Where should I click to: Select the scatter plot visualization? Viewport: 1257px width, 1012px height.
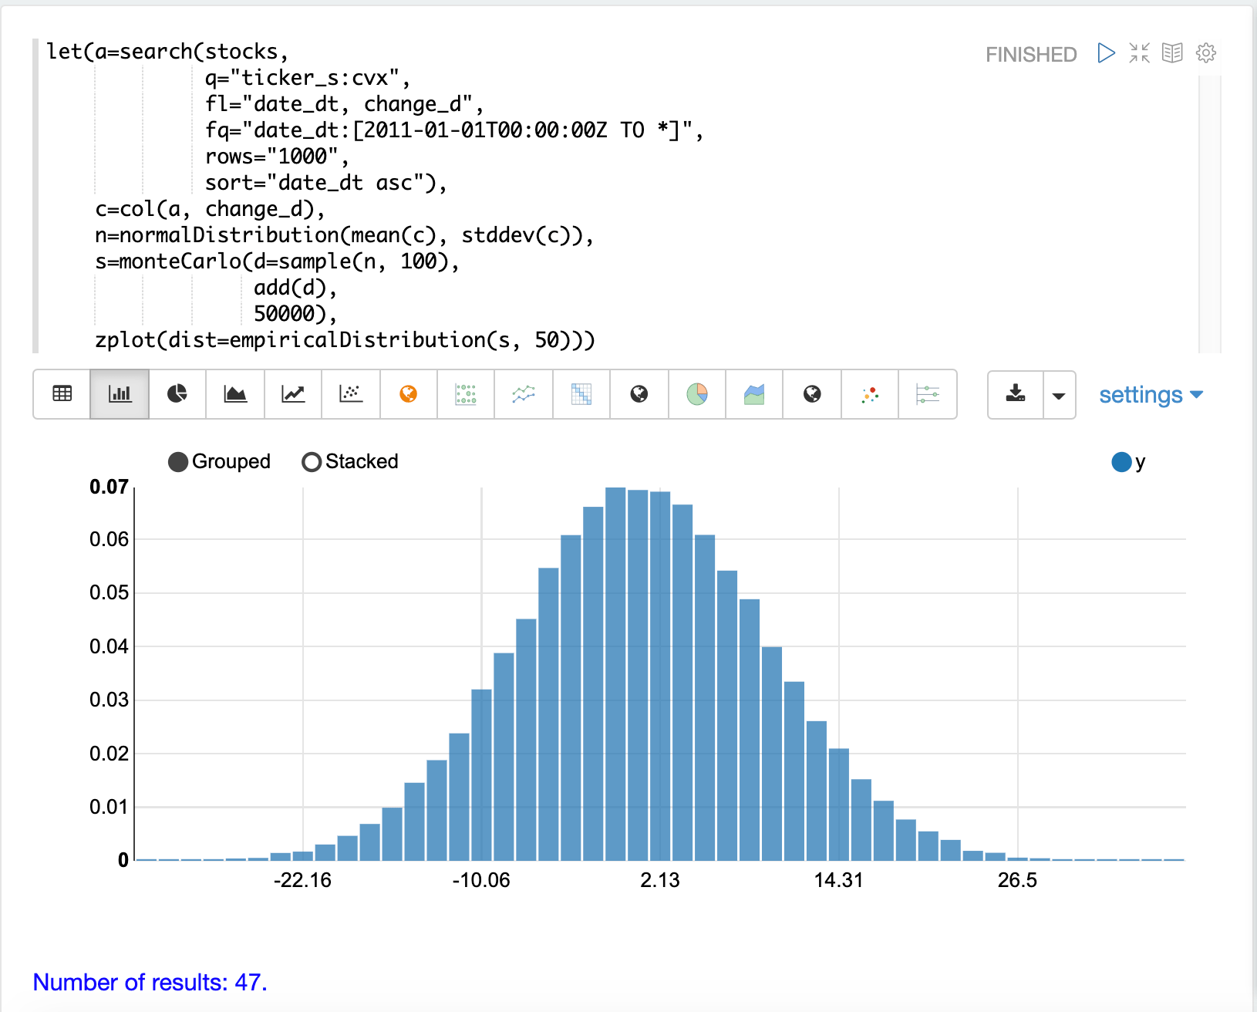(350, 394)
